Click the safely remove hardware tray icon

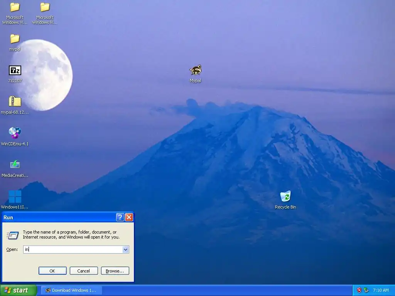click(x=366, y=290)
